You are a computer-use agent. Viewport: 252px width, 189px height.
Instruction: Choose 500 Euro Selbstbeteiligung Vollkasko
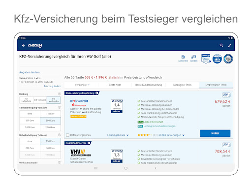pyautogui.click(x=50, y=121)
